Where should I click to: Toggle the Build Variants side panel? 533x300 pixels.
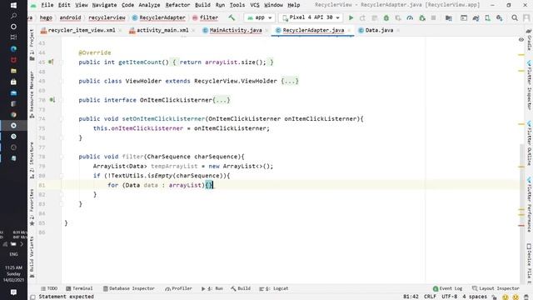[x=32, y=257]
